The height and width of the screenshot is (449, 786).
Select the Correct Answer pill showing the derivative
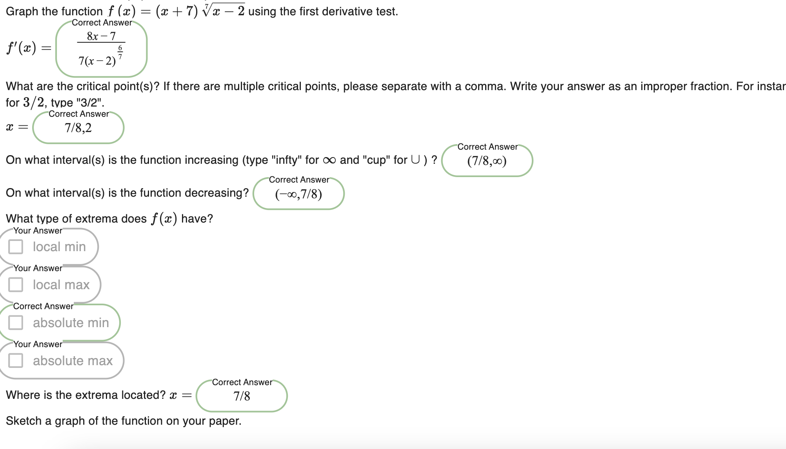(101, 50)
